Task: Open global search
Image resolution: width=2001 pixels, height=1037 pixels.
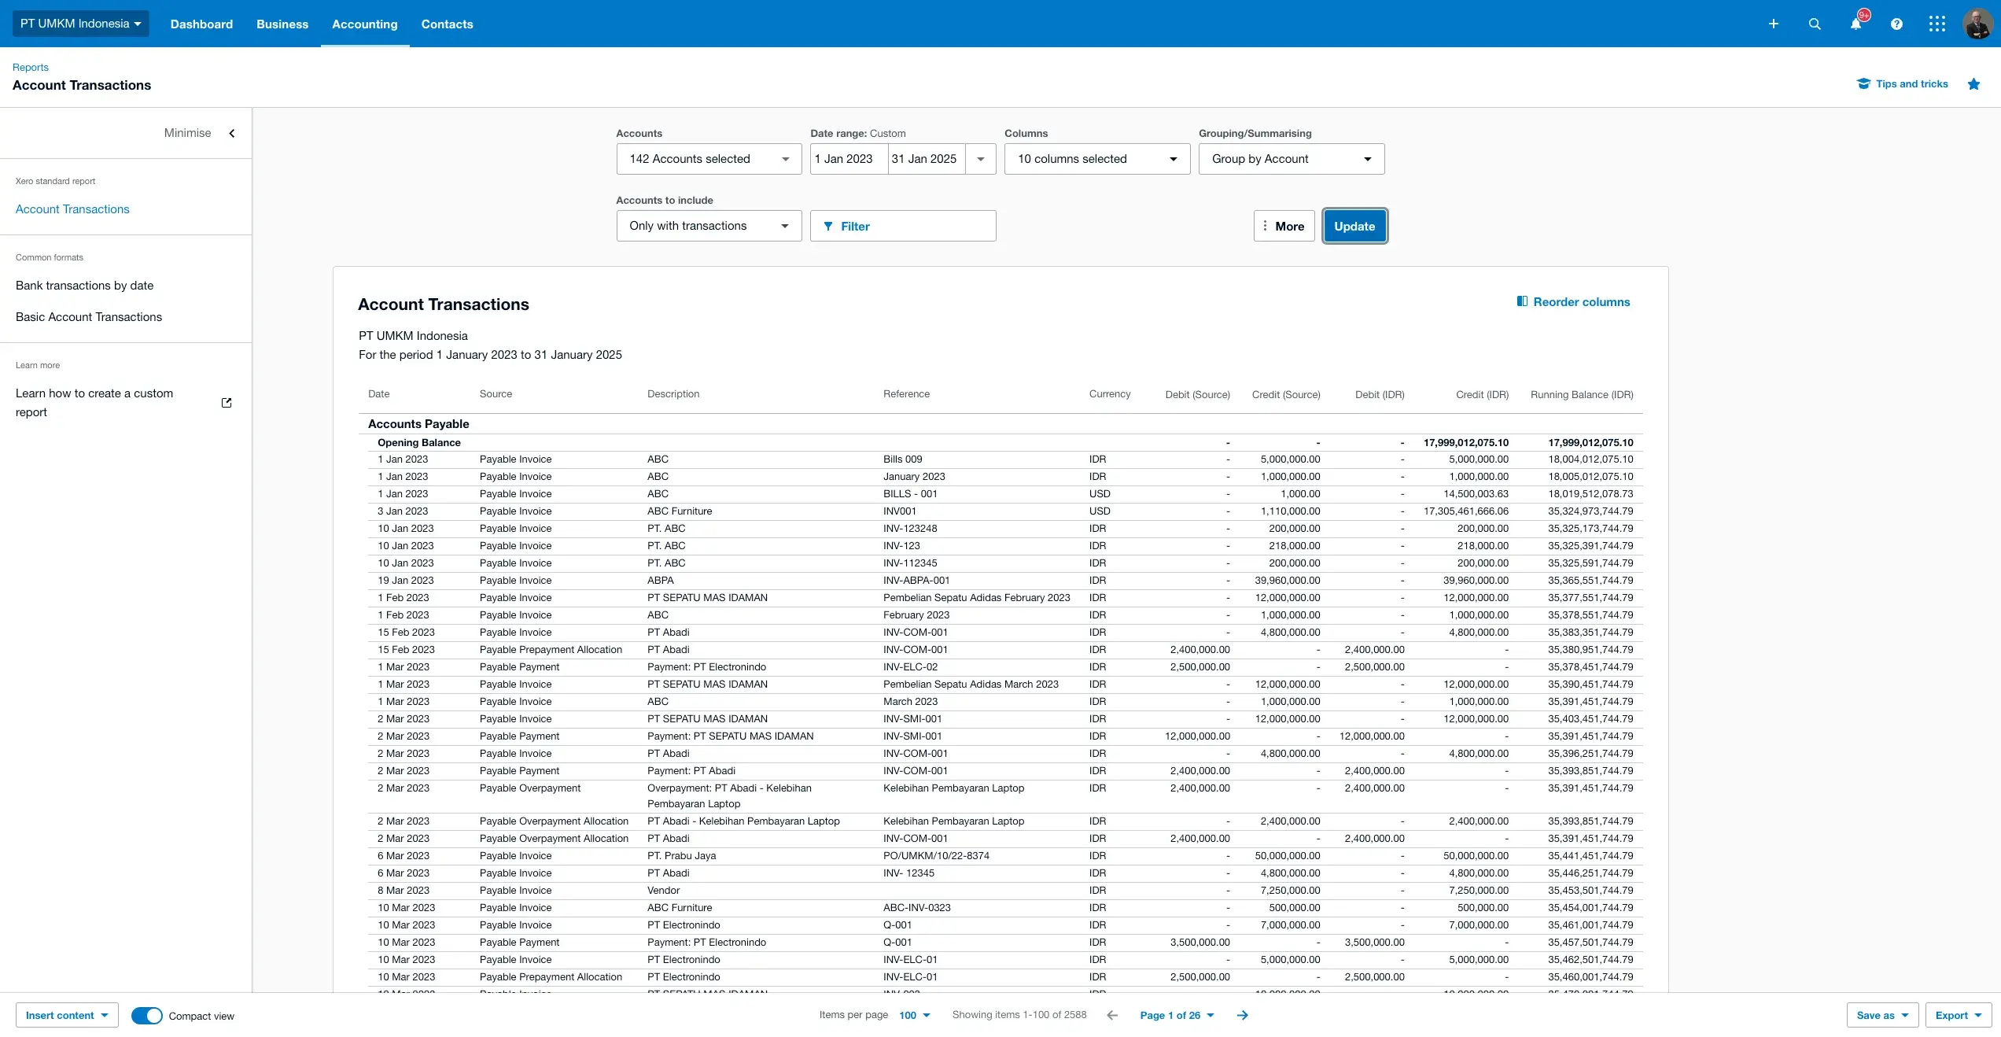Action: coord(1815,24)
